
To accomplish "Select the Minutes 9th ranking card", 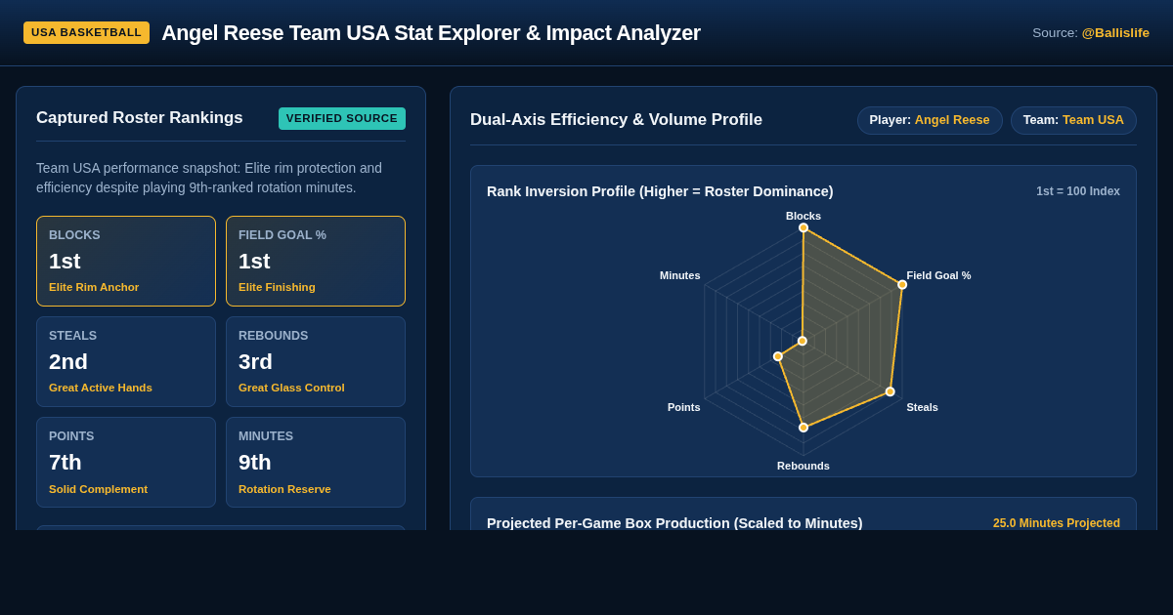I will pyautogui.click(x=316, y=462).
